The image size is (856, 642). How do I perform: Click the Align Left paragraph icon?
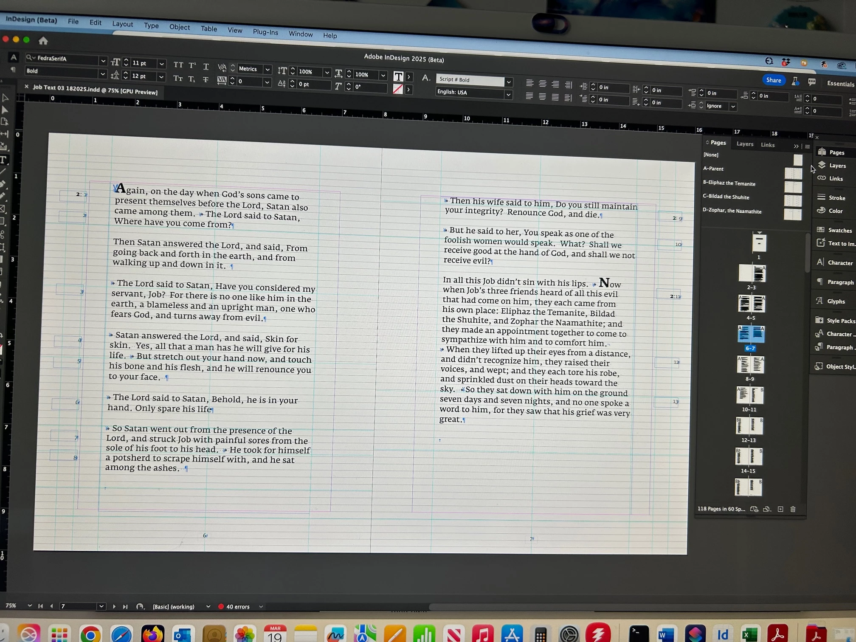(529, 83)
